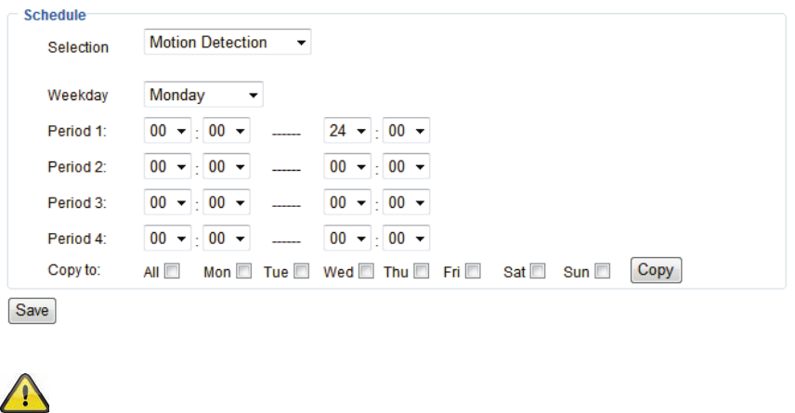Open Period 1 end hour dropdown showing 24

click(x=347, y=131)
